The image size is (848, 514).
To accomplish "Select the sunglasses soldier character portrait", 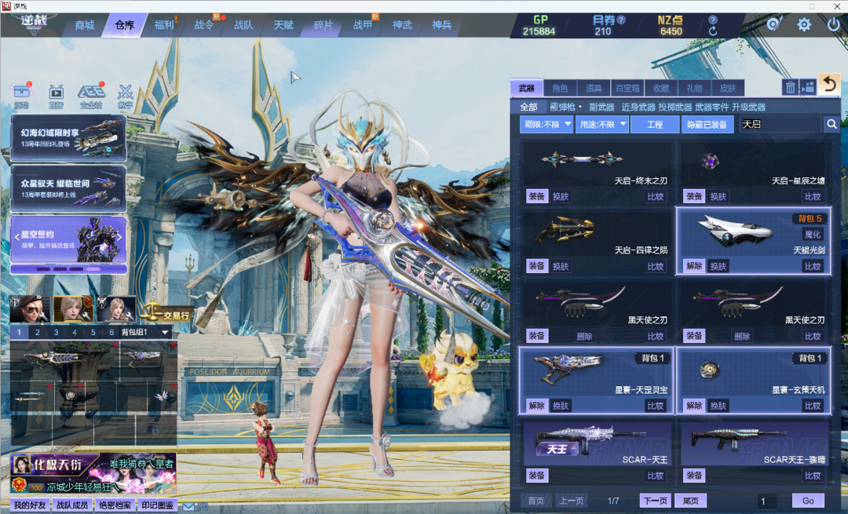I will pyautogui.click(x=30, y=308).
